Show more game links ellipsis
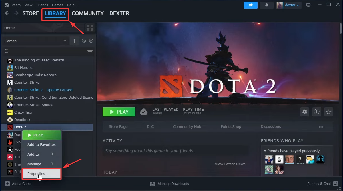 coord(321,127)
